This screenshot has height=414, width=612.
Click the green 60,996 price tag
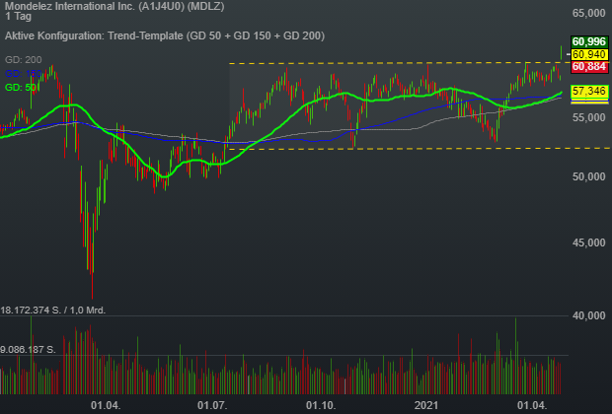[589, 41]
